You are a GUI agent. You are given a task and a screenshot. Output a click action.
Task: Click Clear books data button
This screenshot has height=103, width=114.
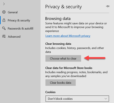[61, 83]
